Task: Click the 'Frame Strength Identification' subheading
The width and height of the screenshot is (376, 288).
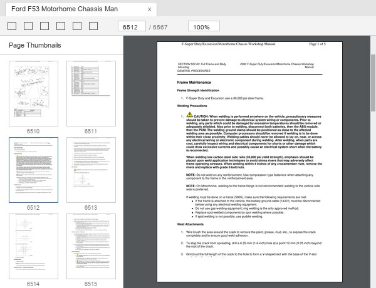Action: click(198, 91)
